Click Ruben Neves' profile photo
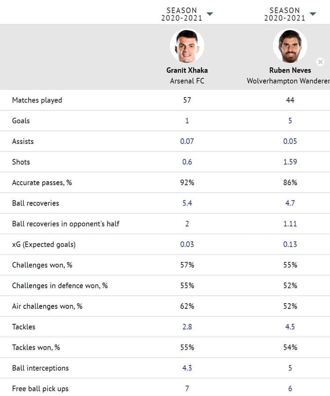The image size is (330, 396). tap(290, 44)
